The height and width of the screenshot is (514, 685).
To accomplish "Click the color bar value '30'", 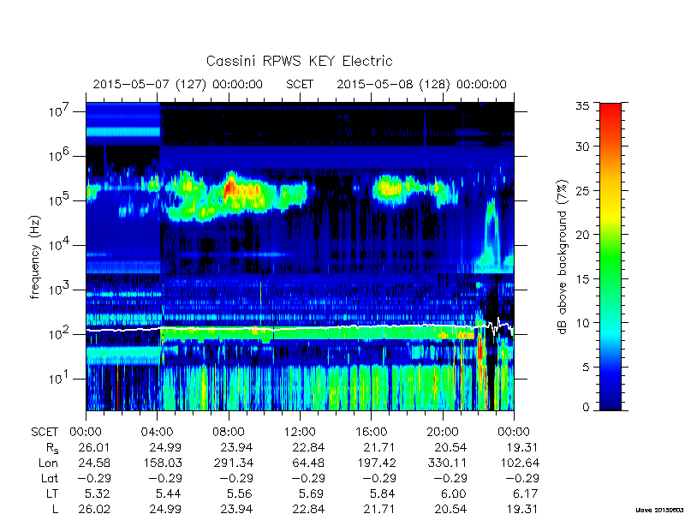I will pyautogui.click(x=583, y=146).
